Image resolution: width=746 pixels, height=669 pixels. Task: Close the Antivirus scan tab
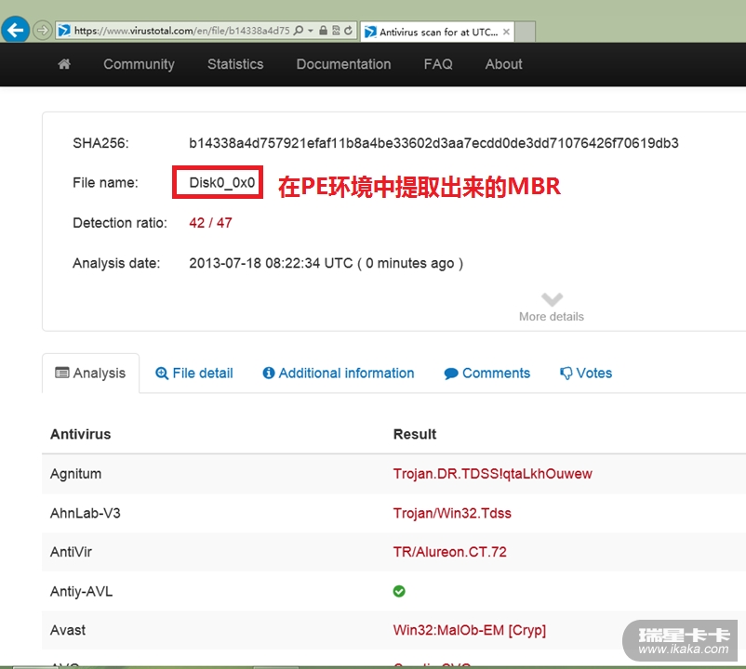coord(506,32)
